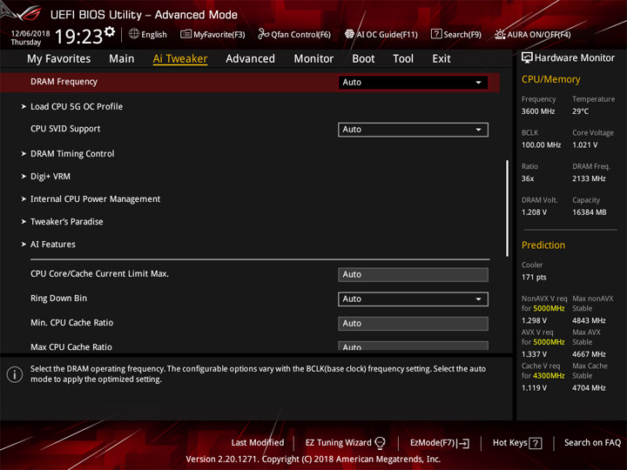Image resolution: width=627 pixels, height=470 pixels.
Task: Click the Cache 4300MHz value
Action: (x=549, y=376)
